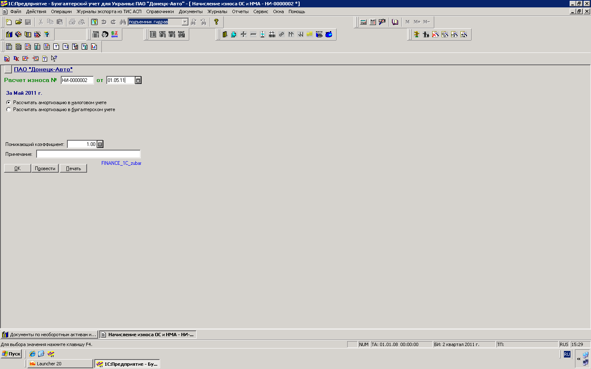Viewport: 591px width, 369px height.
Task: Click the scissors Cut icon
Action: [41, 22]
